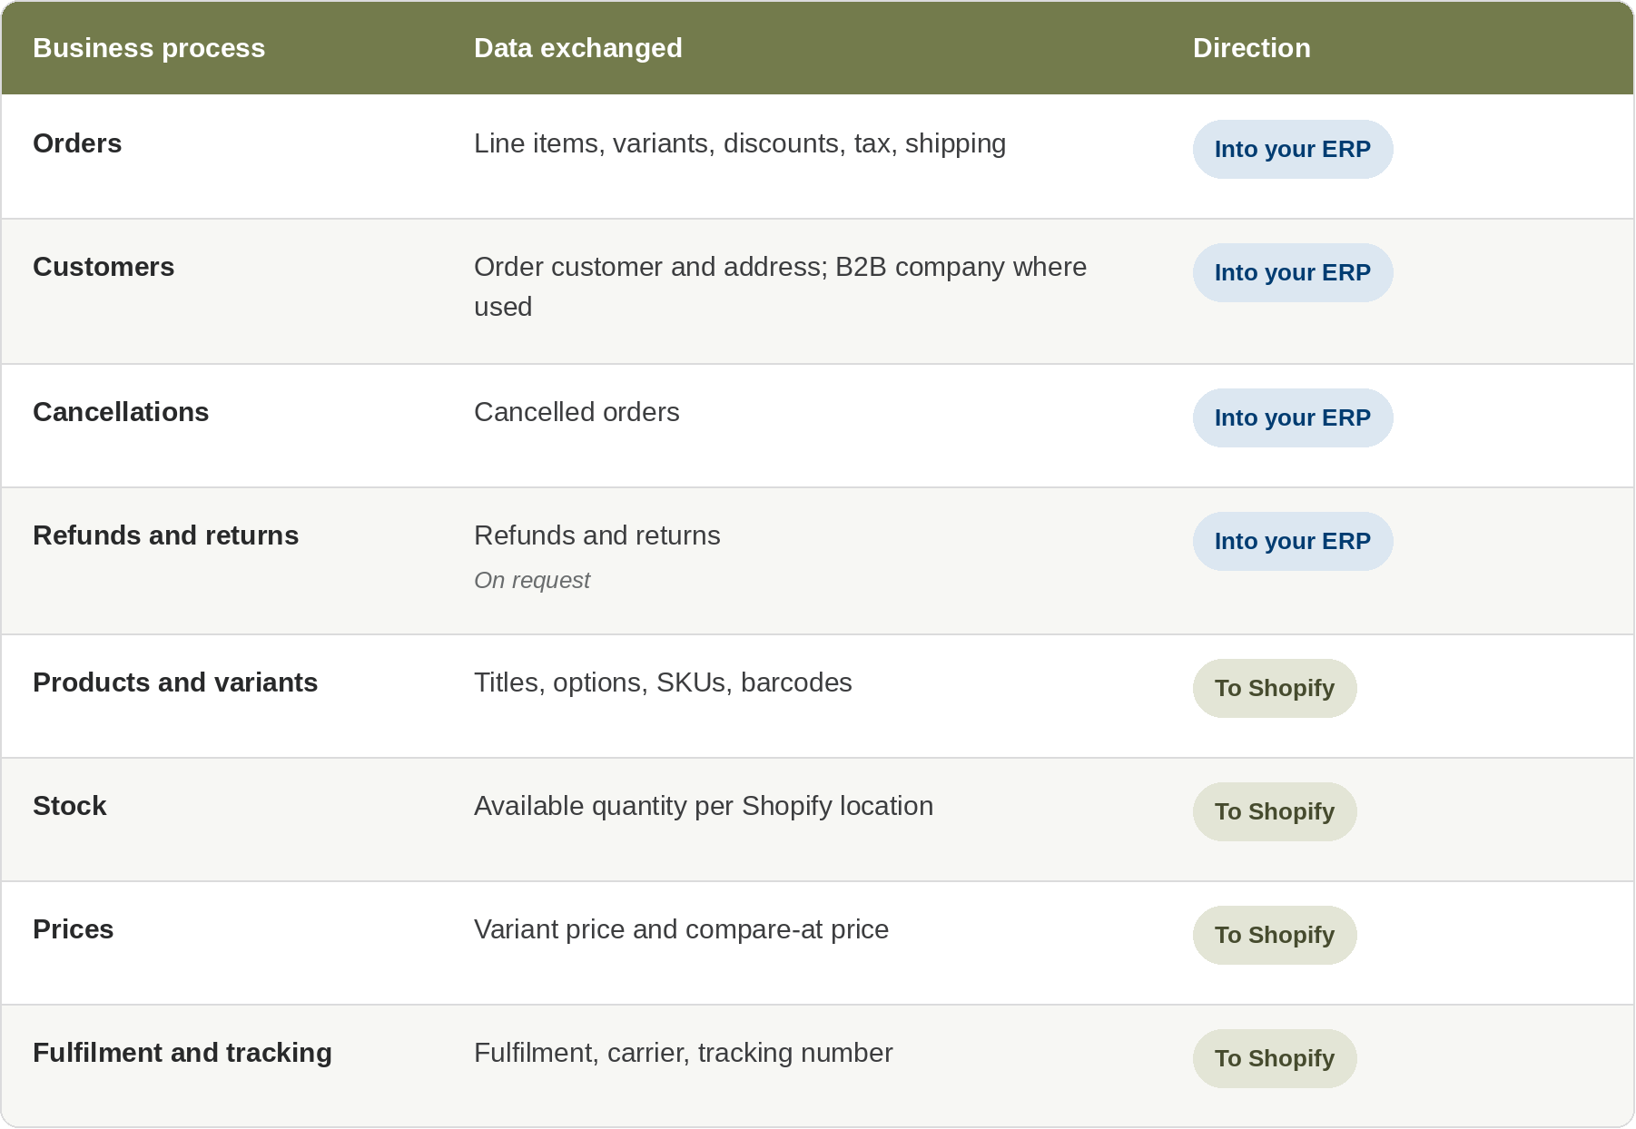The height and width of the screenshot is (1129, 1636).
Task: Click the 'Fulfilment and tracking' row label
Action: (x=182, y=1053)
